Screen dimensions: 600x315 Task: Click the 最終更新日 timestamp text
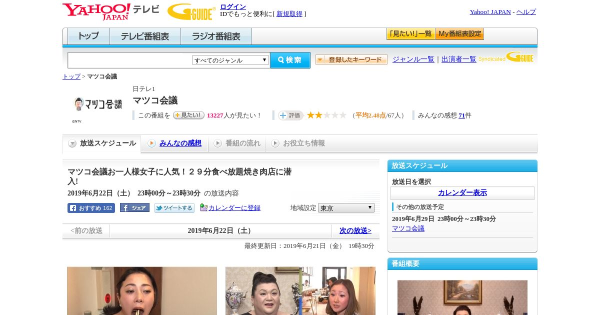point(309,246)
